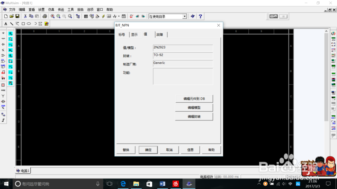This screenshot has height=189, width=337.
Task: Zoom out with the green magnifier icon
Action: (x=58, y=16)
